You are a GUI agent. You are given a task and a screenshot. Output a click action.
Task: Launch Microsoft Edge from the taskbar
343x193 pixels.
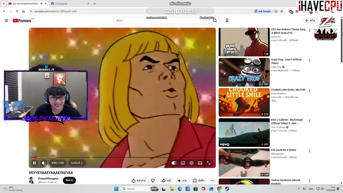(180, 189)
